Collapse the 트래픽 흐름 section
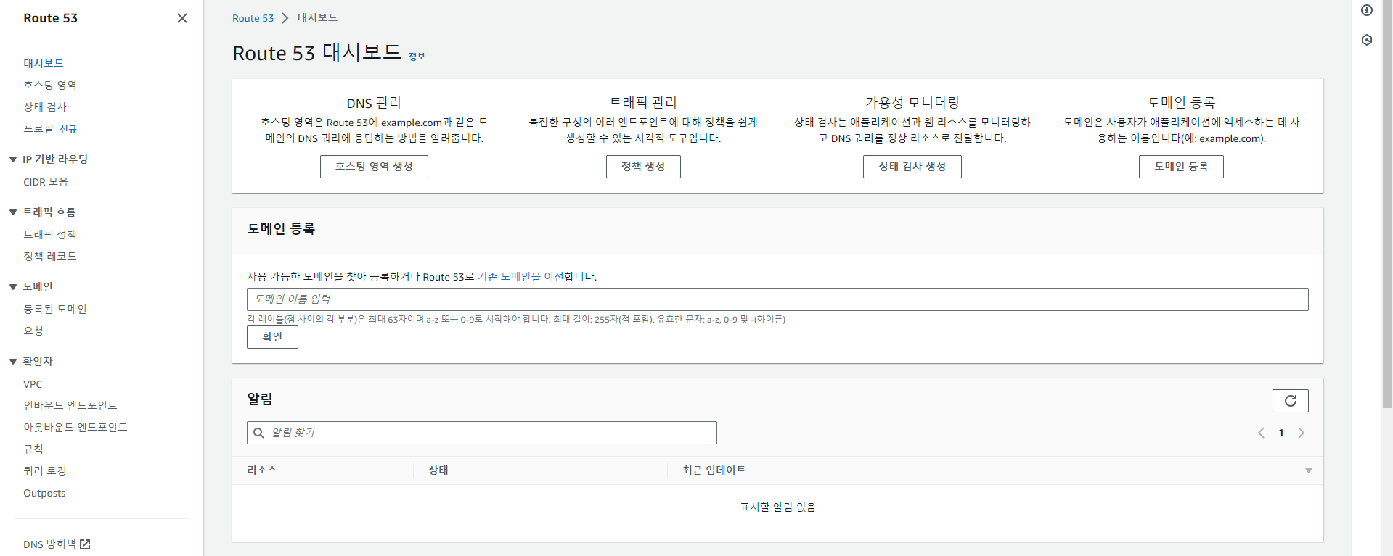1393x556 pixels. coord(13,212)
